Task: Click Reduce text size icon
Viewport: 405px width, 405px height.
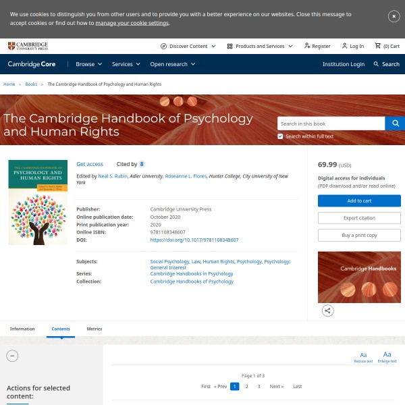Action: (x=363, y=355)
